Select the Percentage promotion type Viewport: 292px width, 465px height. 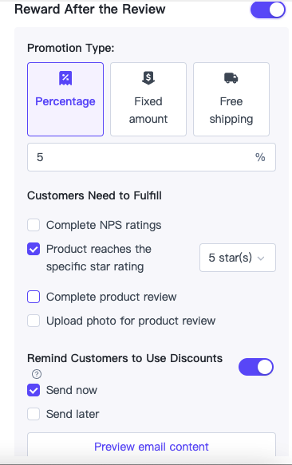pyautogui.click(x=65, y=100)
